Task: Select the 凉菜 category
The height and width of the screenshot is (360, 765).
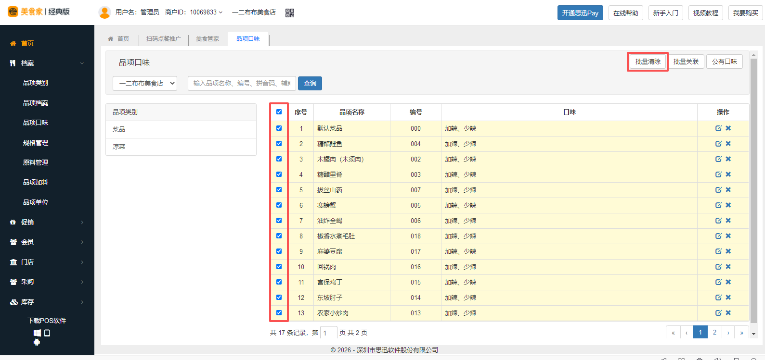Action: point(181,147)
